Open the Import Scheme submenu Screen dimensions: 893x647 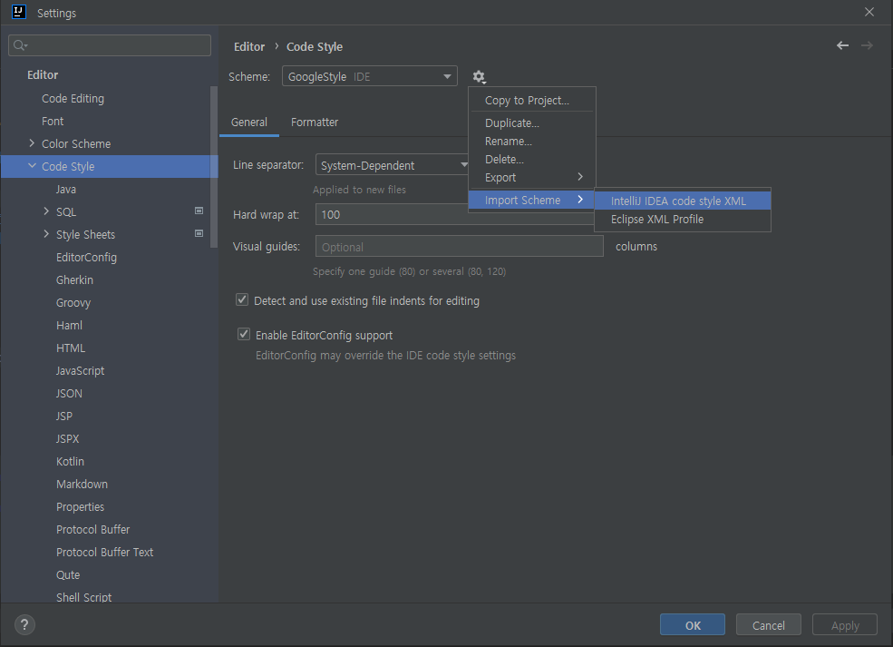(532, 200)
